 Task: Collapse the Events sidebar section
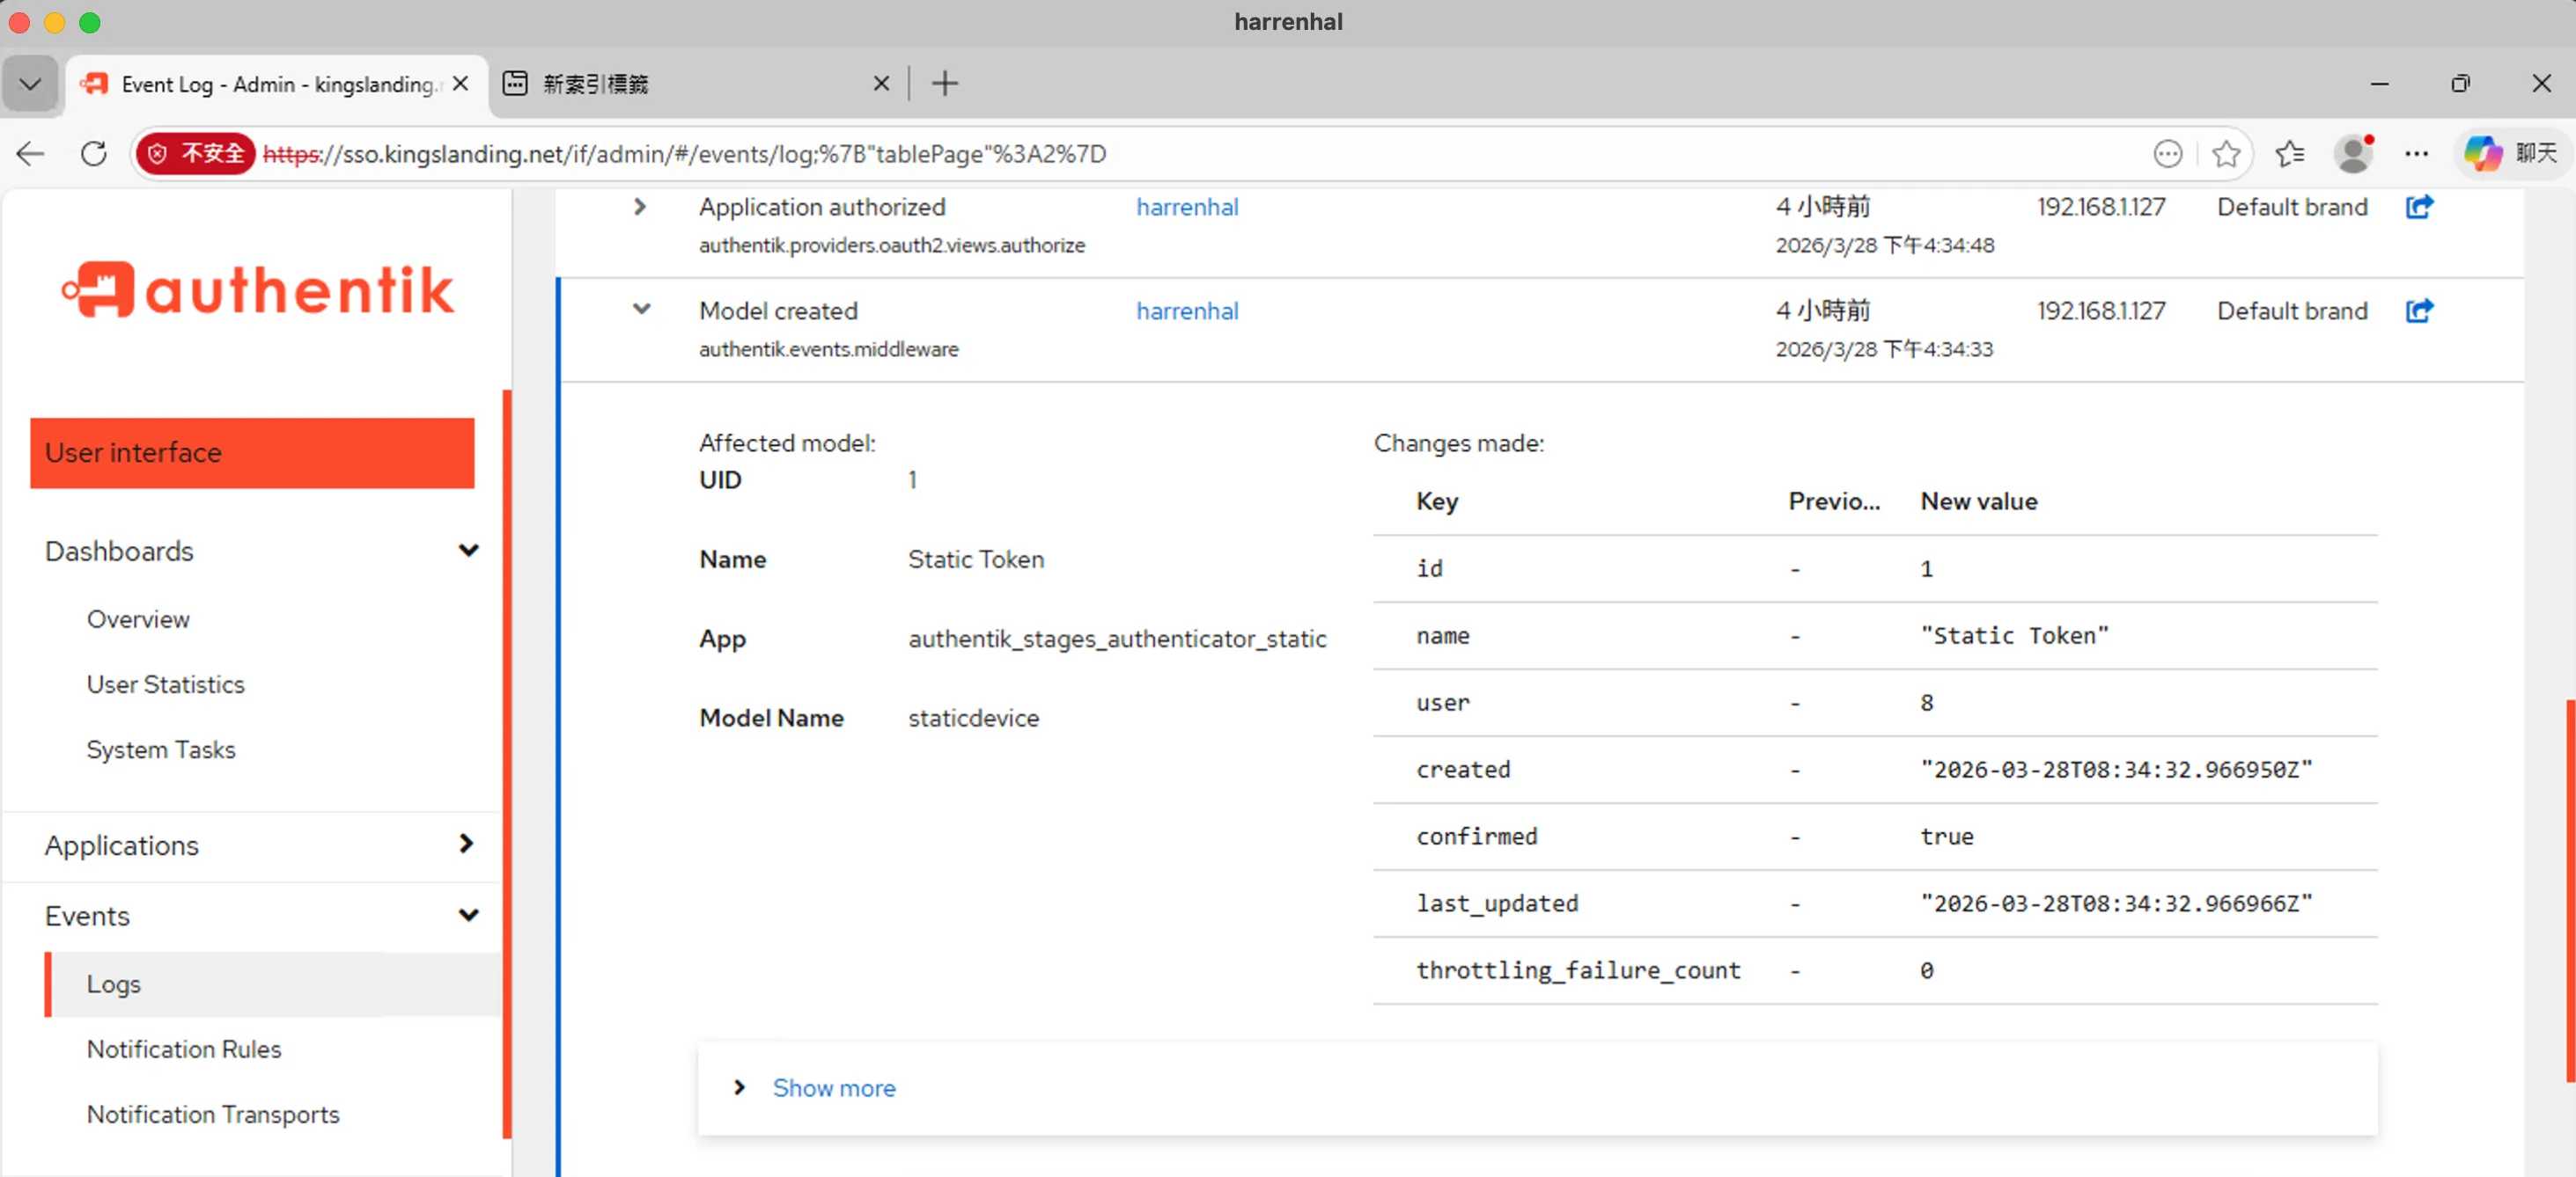(468, 915)
